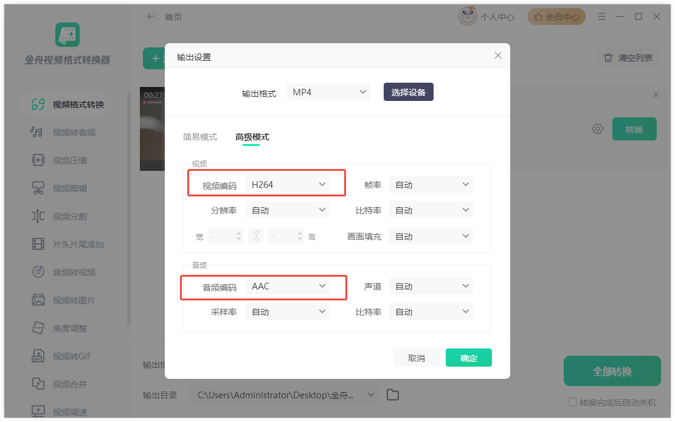Click the gear settings icon beside 转换
This screenshot has width=675, height=422.
pos(597,129)
